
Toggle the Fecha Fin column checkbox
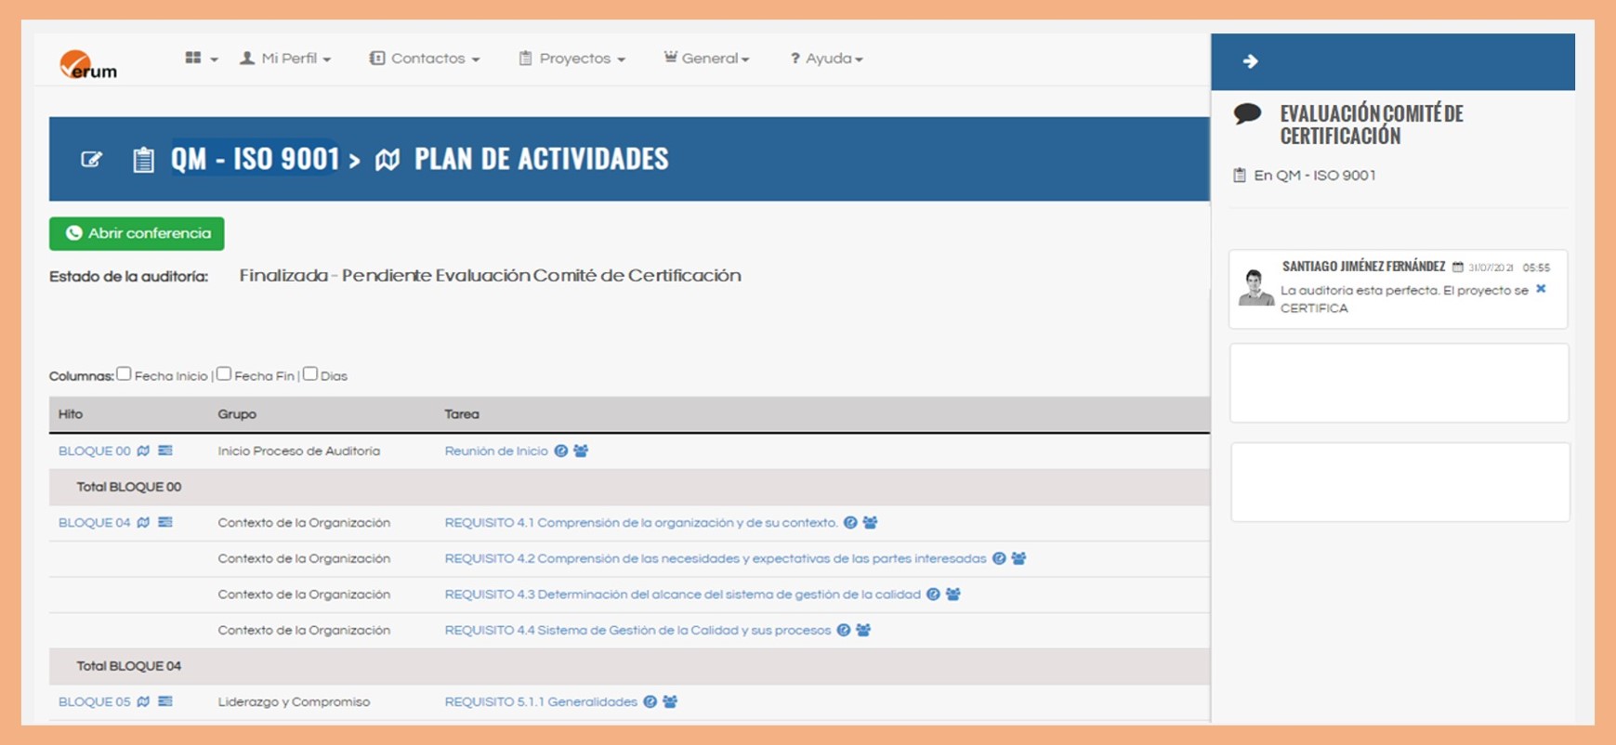tap(224, 374)
